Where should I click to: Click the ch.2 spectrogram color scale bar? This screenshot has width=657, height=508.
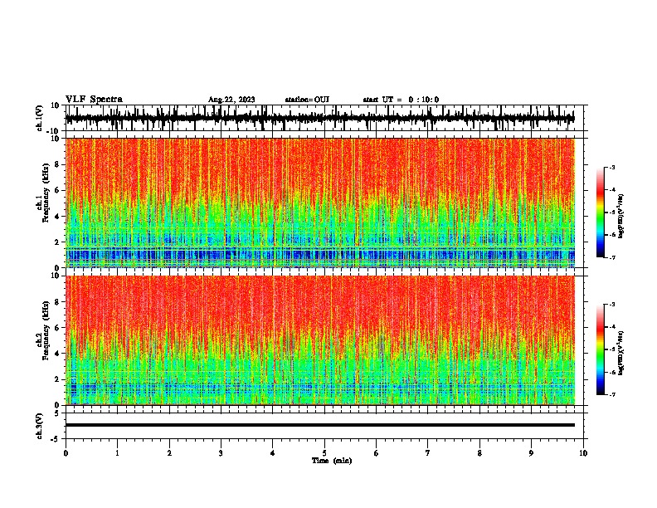click(x=601, y=349)
